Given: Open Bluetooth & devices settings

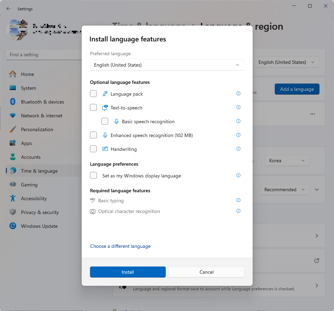Looking at the screenshot, I should pyautogui.click(x=44, y=102).
